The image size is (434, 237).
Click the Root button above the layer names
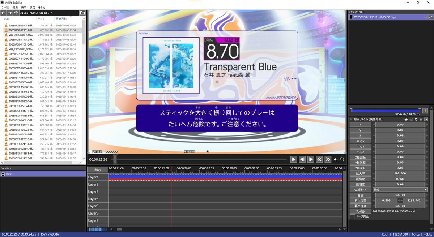[x=98, y=169]
